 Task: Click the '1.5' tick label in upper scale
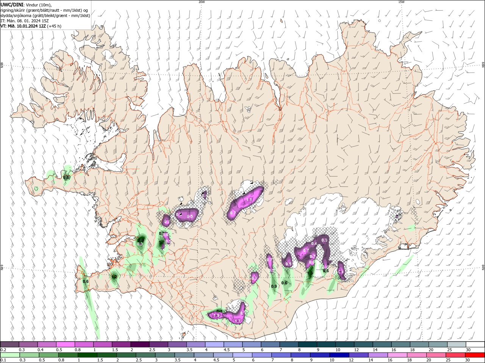tap(115, 350)
